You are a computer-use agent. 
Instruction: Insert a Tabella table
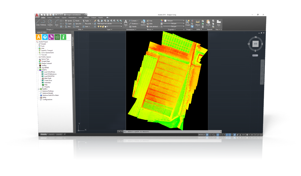(x=133, y=26)
